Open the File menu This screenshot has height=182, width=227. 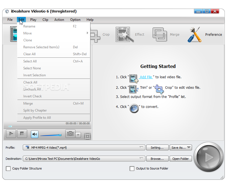[x=10, y=20]
